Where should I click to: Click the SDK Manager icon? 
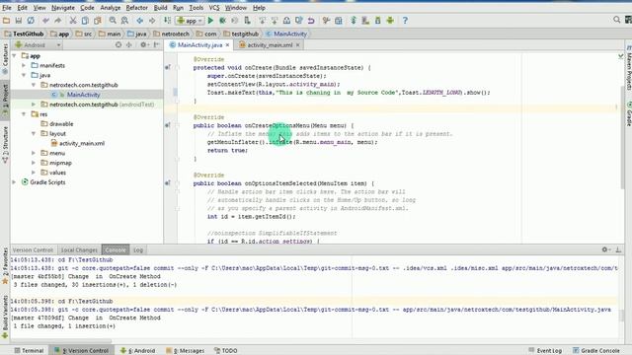click(x=377, y=21)
